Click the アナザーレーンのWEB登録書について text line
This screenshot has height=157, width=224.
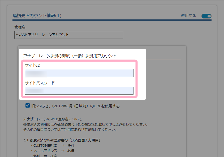tap(53, 119)
